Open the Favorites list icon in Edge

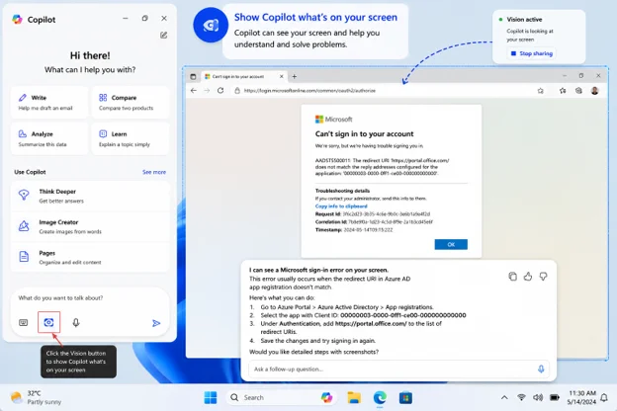563,91
